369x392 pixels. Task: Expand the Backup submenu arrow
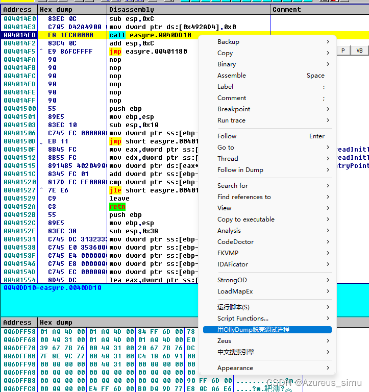[x=328, y=41]
